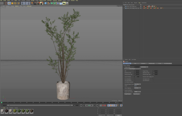Enable Render LOD in Editor checkbox
182x116 pixels.
pos(153,77)
